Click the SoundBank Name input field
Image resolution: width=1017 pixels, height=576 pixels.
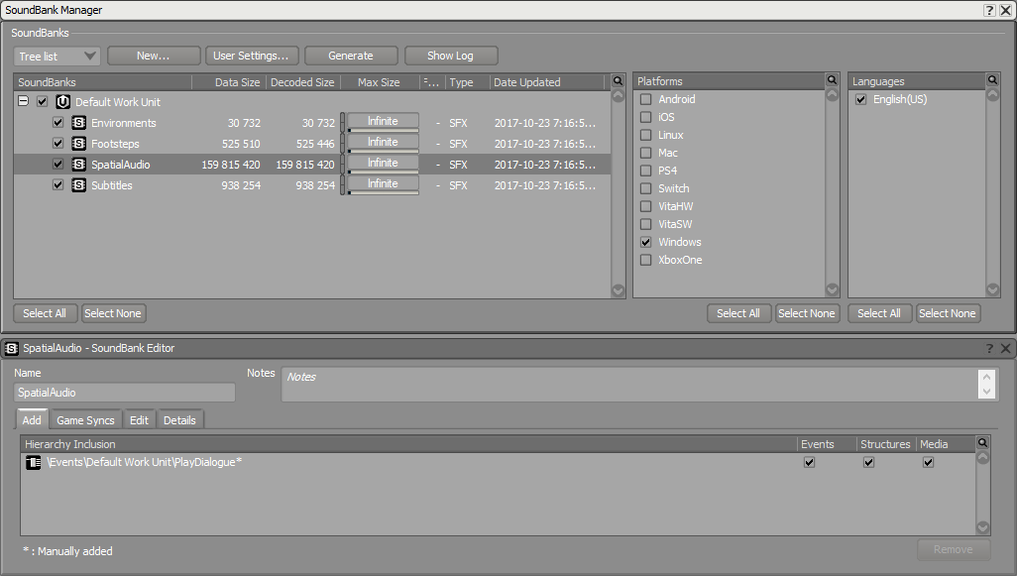125,393
